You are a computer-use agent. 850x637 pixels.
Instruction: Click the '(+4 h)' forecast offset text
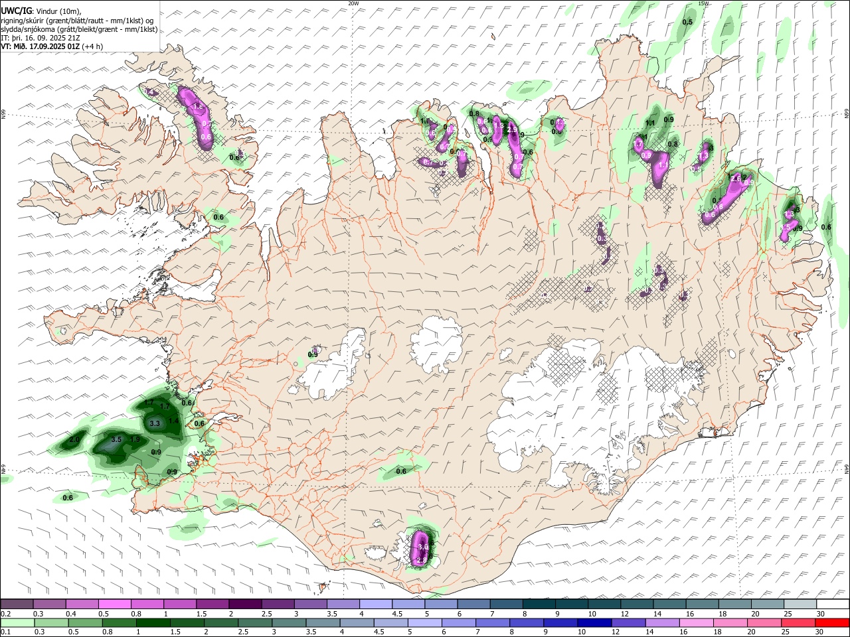coord(93,46)
